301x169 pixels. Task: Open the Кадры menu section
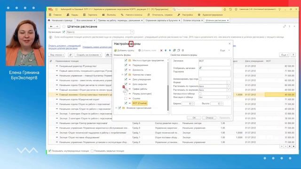(x=72, y=15)
